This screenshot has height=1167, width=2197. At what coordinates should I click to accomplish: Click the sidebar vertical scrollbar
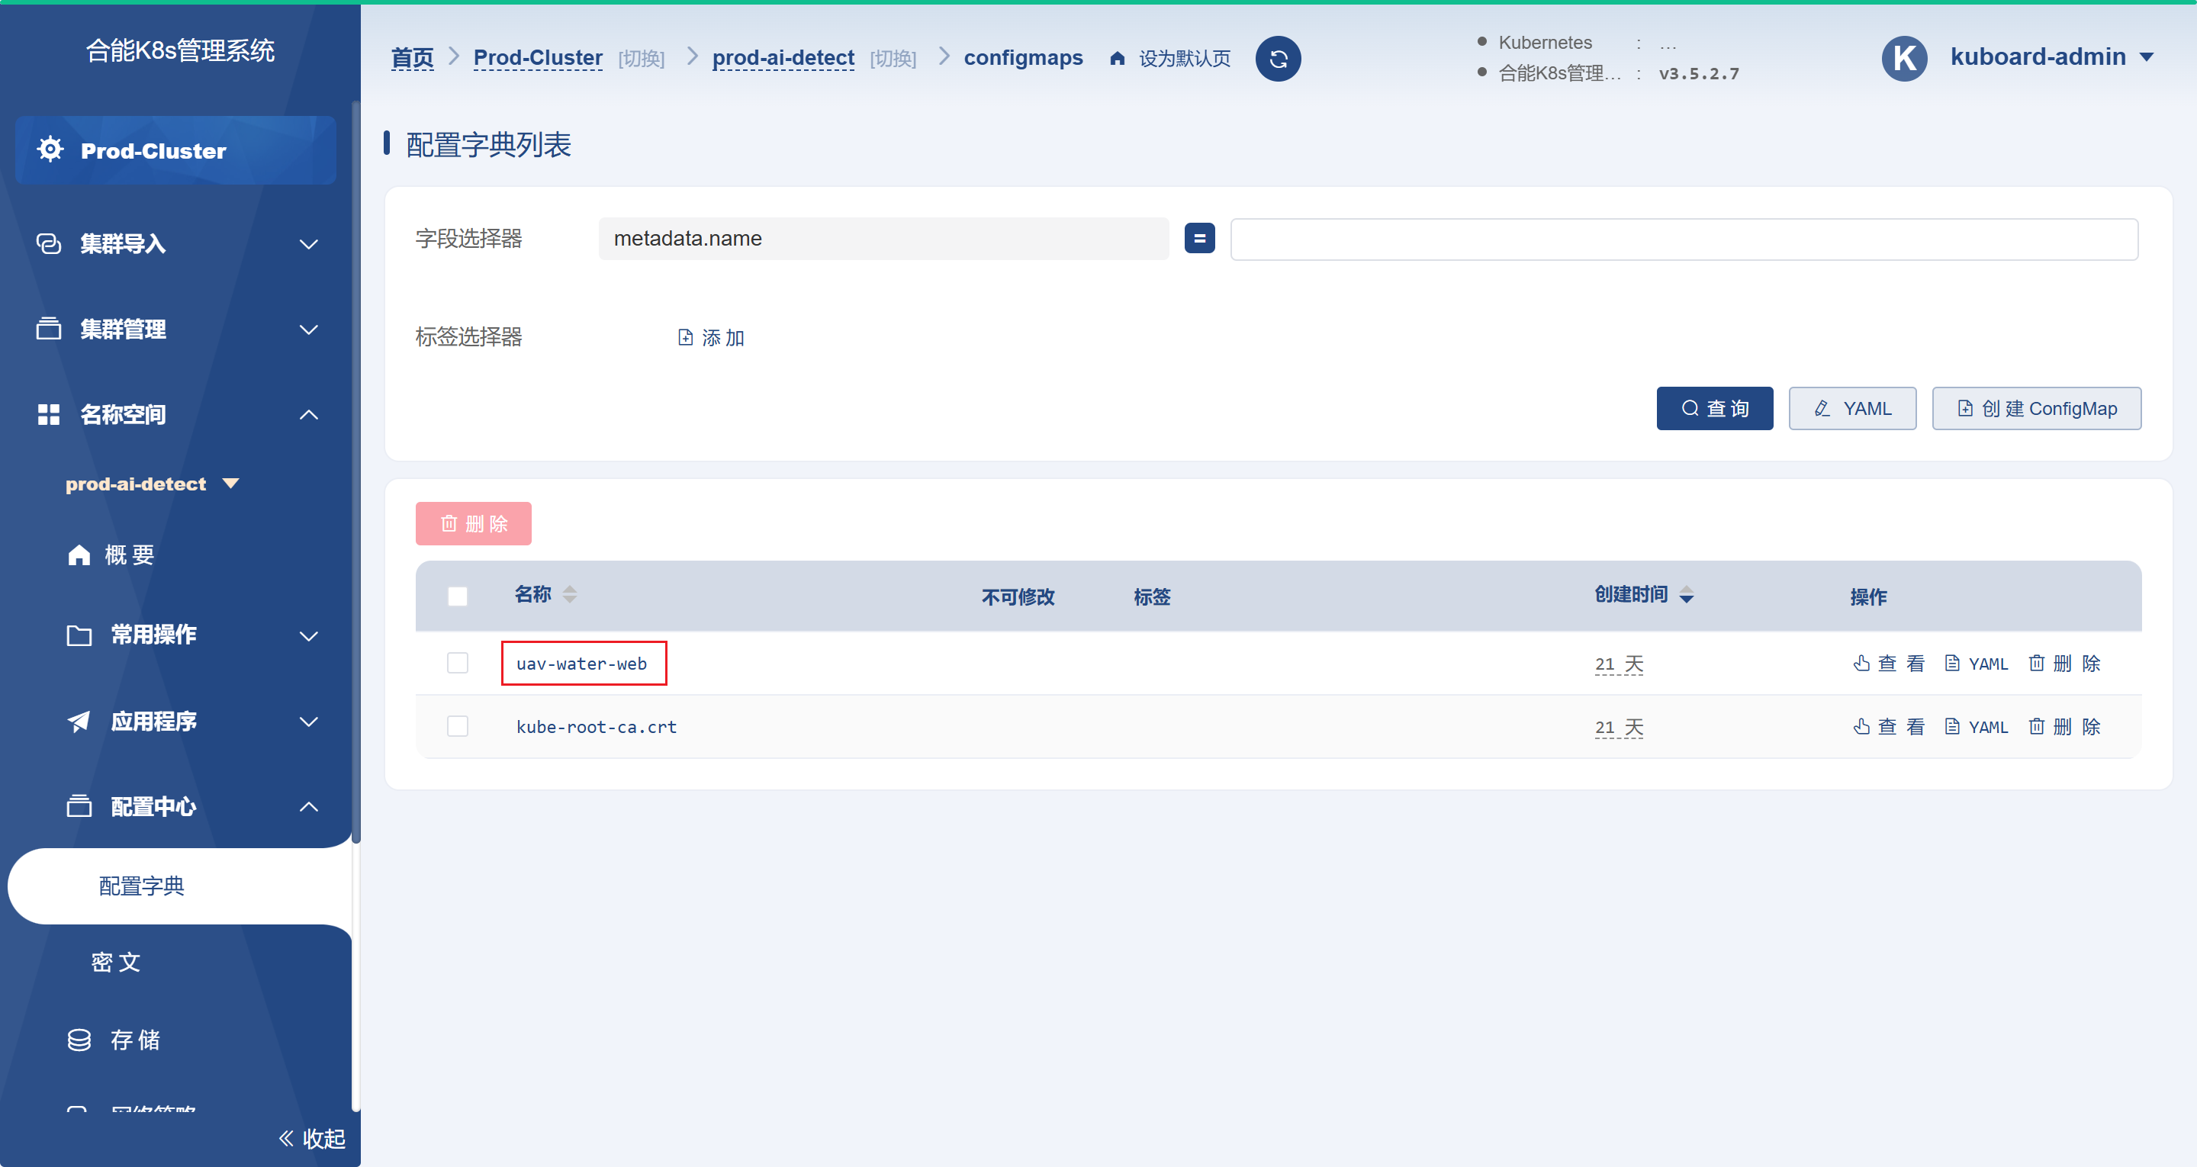pos(355,471)
